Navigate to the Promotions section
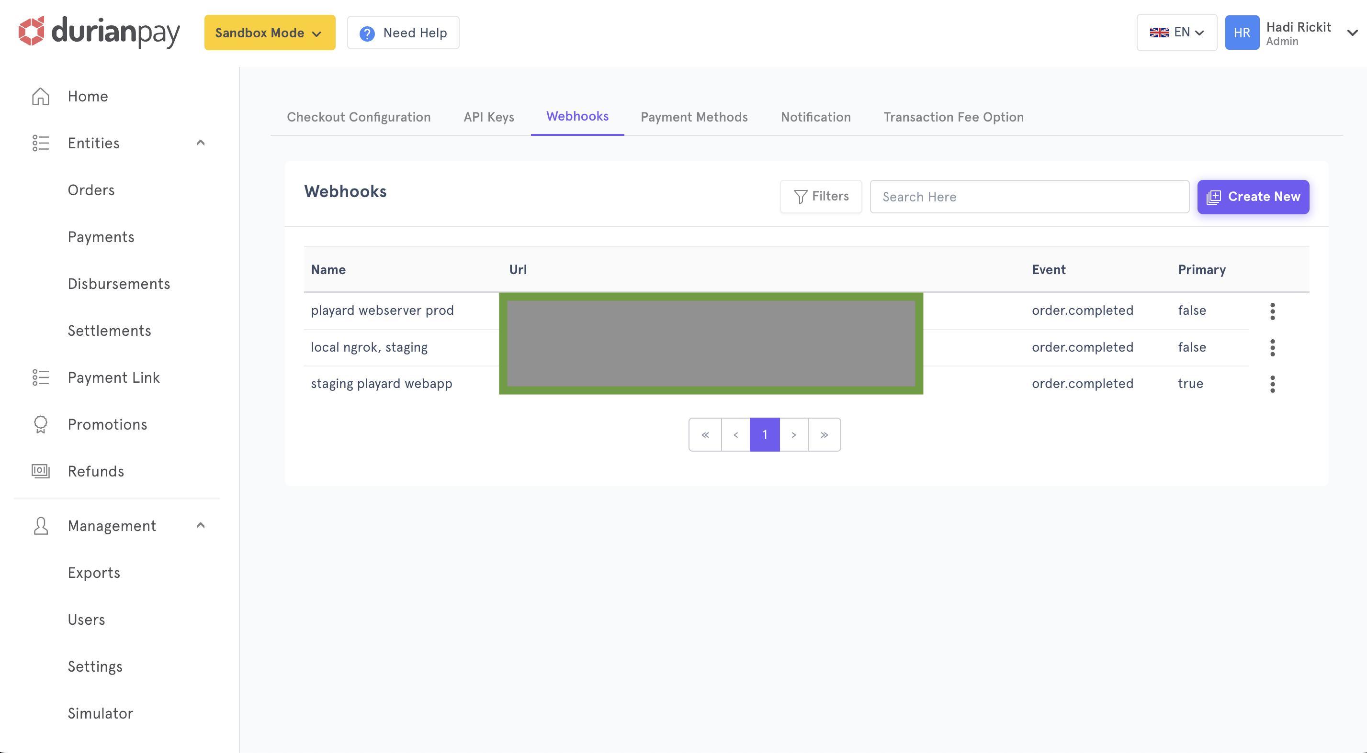Viewport: 1367px width, 753px height. pyautogui.click(x=107, y=425)
